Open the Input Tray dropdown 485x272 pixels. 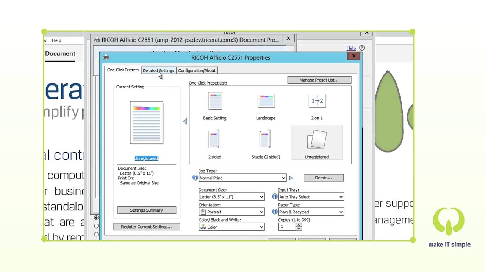pos(311,197)
